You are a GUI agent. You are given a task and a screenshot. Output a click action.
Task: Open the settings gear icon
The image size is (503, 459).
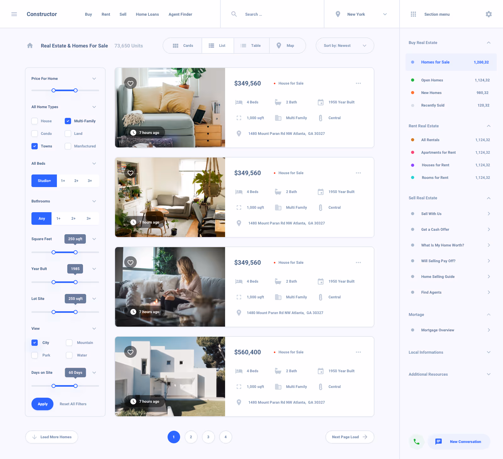click(x=489, y=14)
